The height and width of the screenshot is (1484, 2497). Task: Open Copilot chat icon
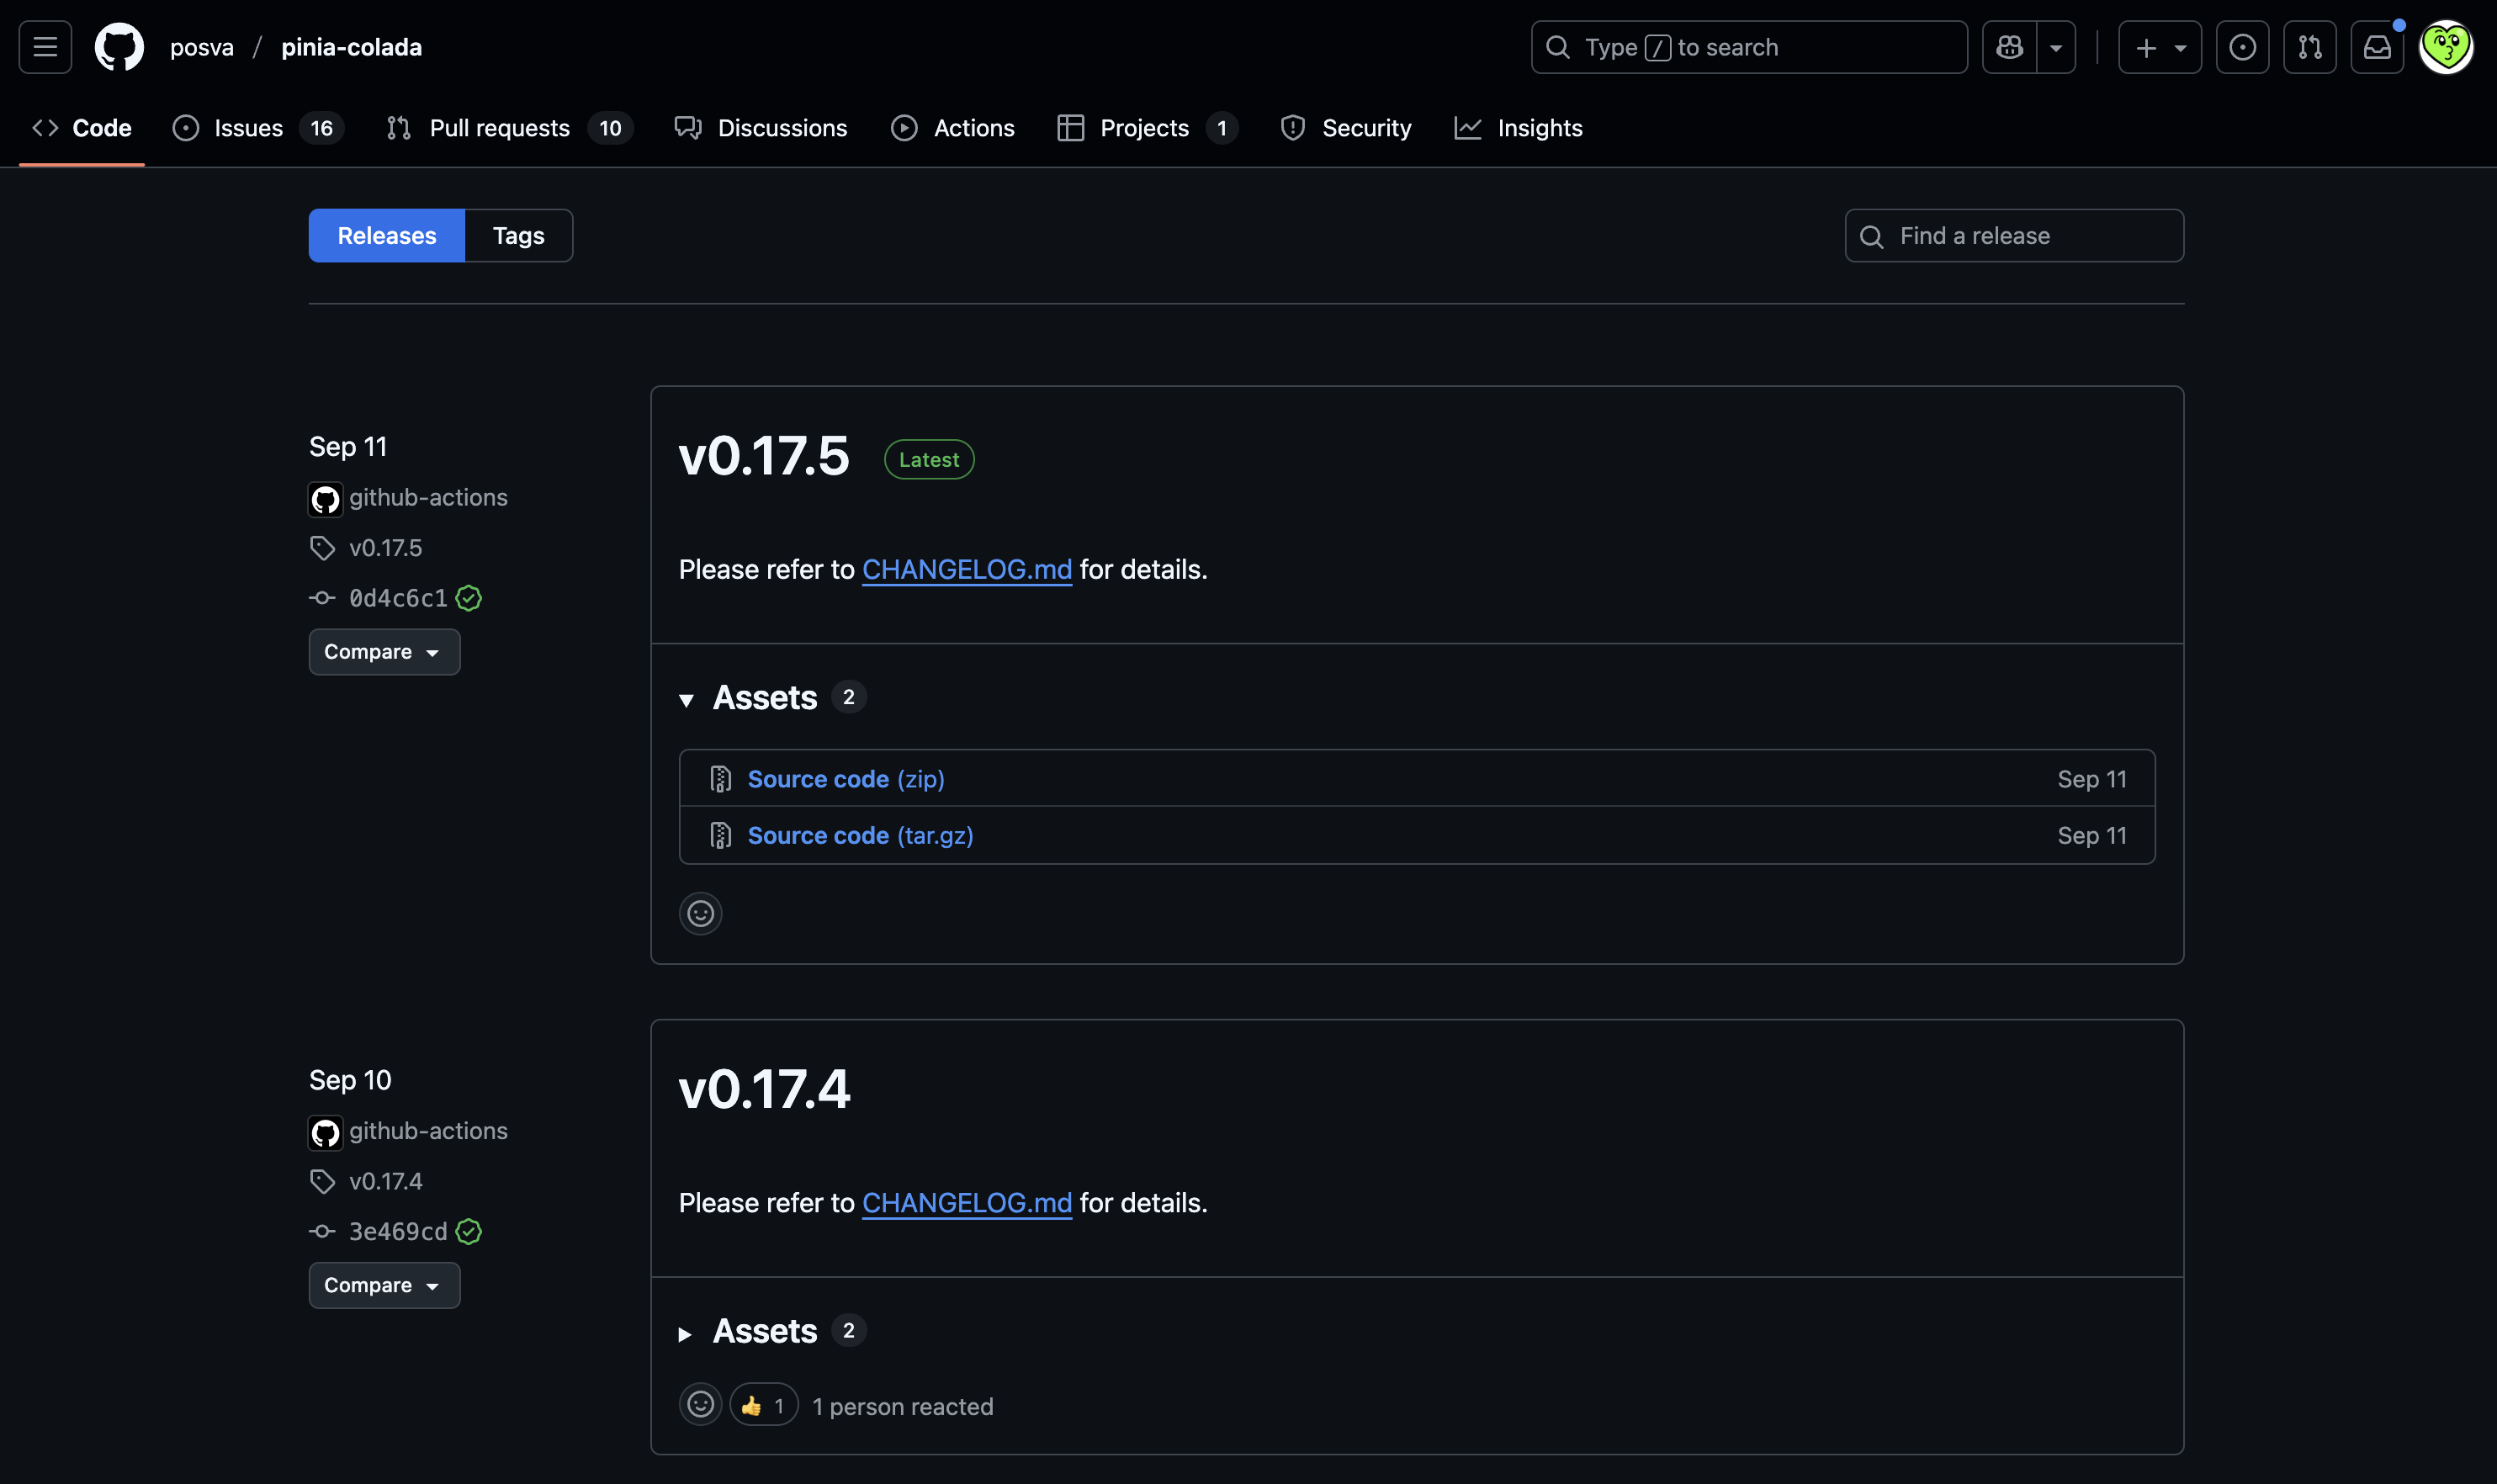point(2009,47)
